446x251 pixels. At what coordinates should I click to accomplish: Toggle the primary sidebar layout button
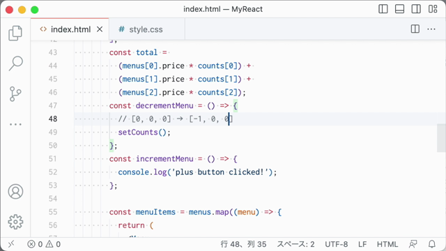click(383, 9)
